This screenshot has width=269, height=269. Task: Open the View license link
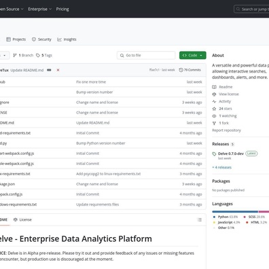pos(229,94)
